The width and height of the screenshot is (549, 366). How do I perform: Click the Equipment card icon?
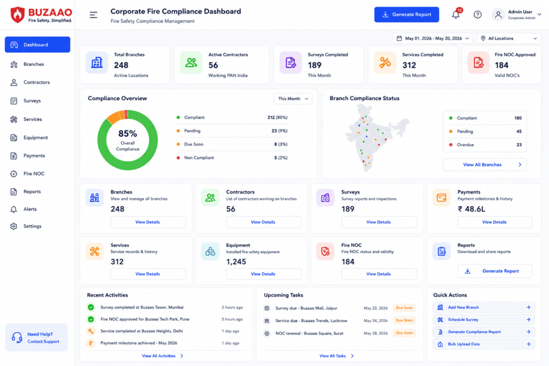click(210, 251)
